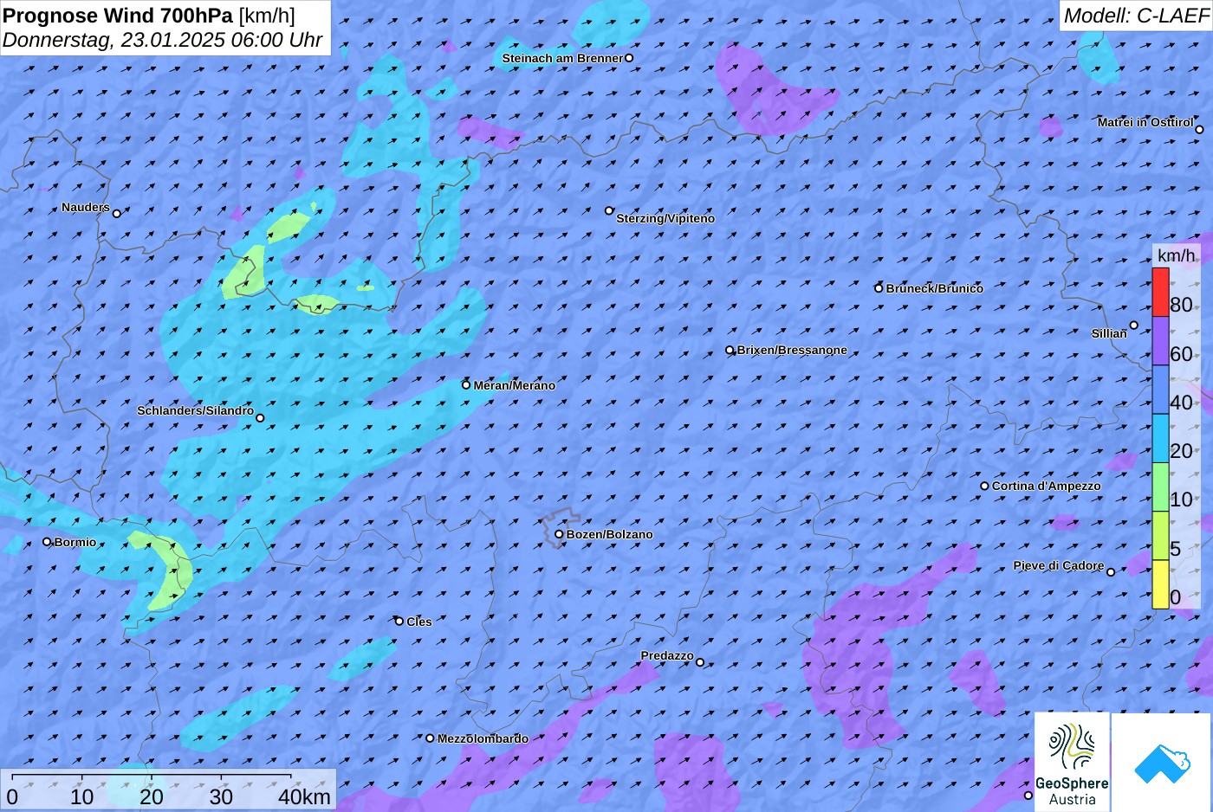Click the red legend swatch above 80

click(1160, 293)
